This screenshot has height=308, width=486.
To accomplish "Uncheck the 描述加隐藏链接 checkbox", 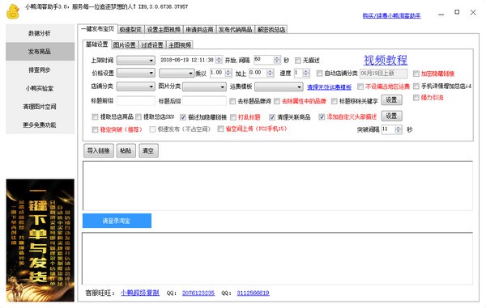I will pos(183,117).
